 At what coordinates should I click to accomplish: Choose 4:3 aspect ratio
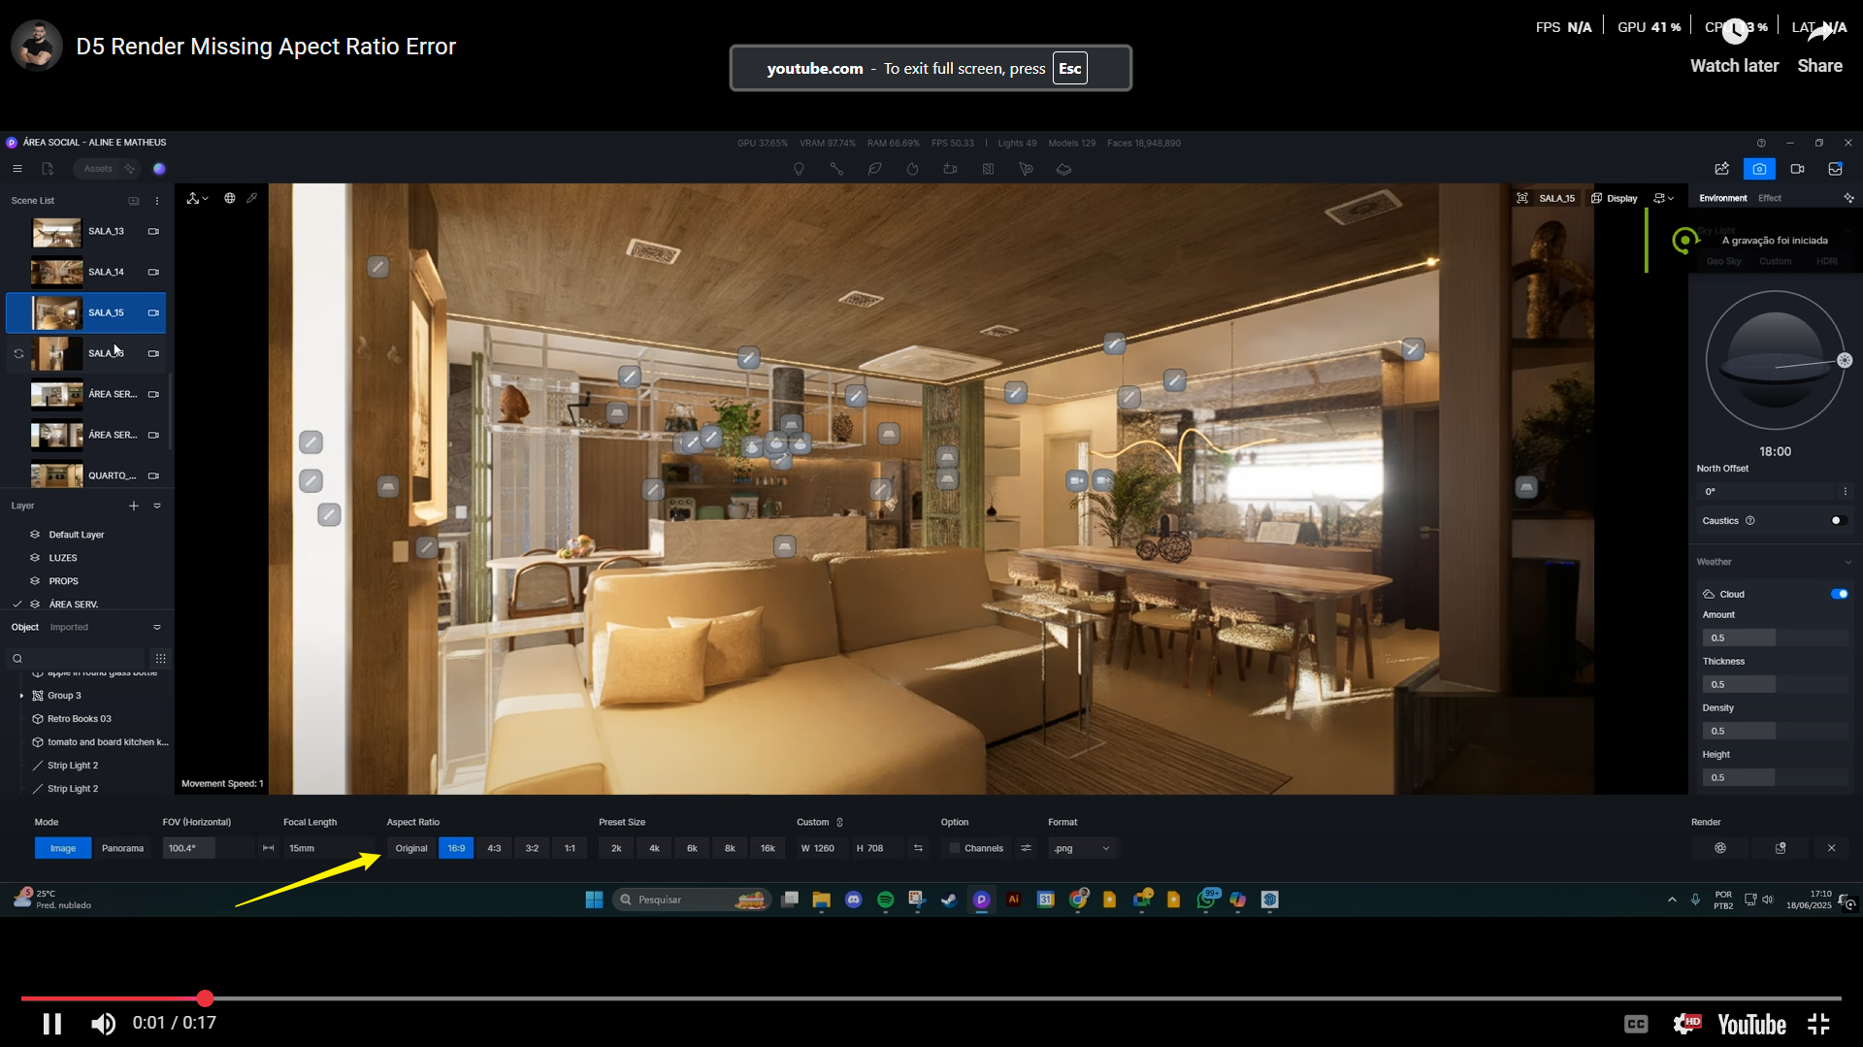tap(494, 848)
